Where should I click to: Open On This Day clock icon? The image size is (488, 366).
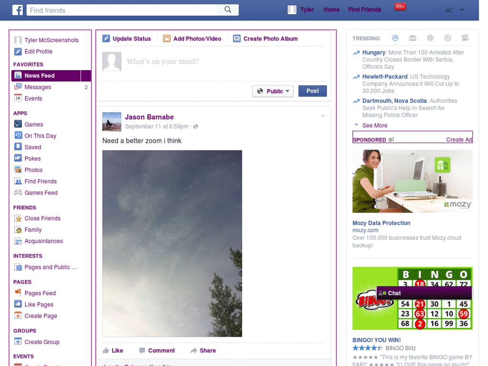(18, 135)
